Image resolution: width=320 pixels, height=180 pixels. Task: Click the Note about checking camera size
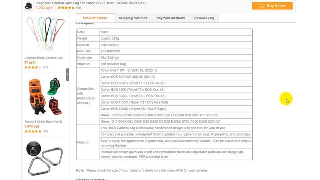(142, 170)
